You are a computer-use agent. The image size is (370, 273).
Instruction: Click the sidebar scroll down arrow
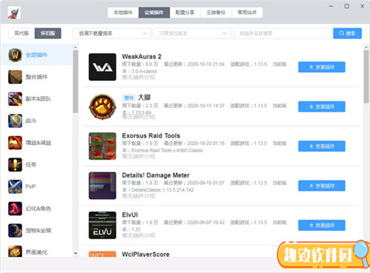click(75, 253)
